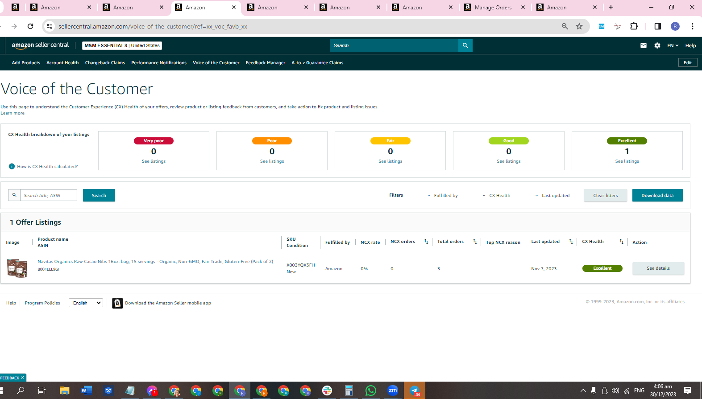Open the Add Products menu item
Viewport: 702px width, 399px height.
tap(26, 63)
